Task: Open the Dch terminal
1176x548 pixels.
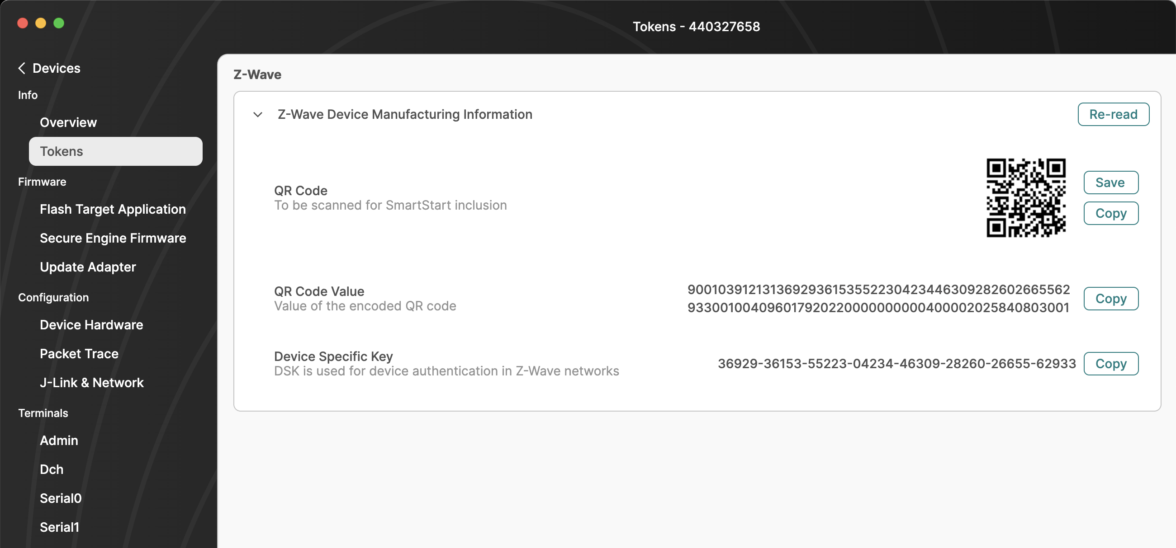Action: coord(51,469)
